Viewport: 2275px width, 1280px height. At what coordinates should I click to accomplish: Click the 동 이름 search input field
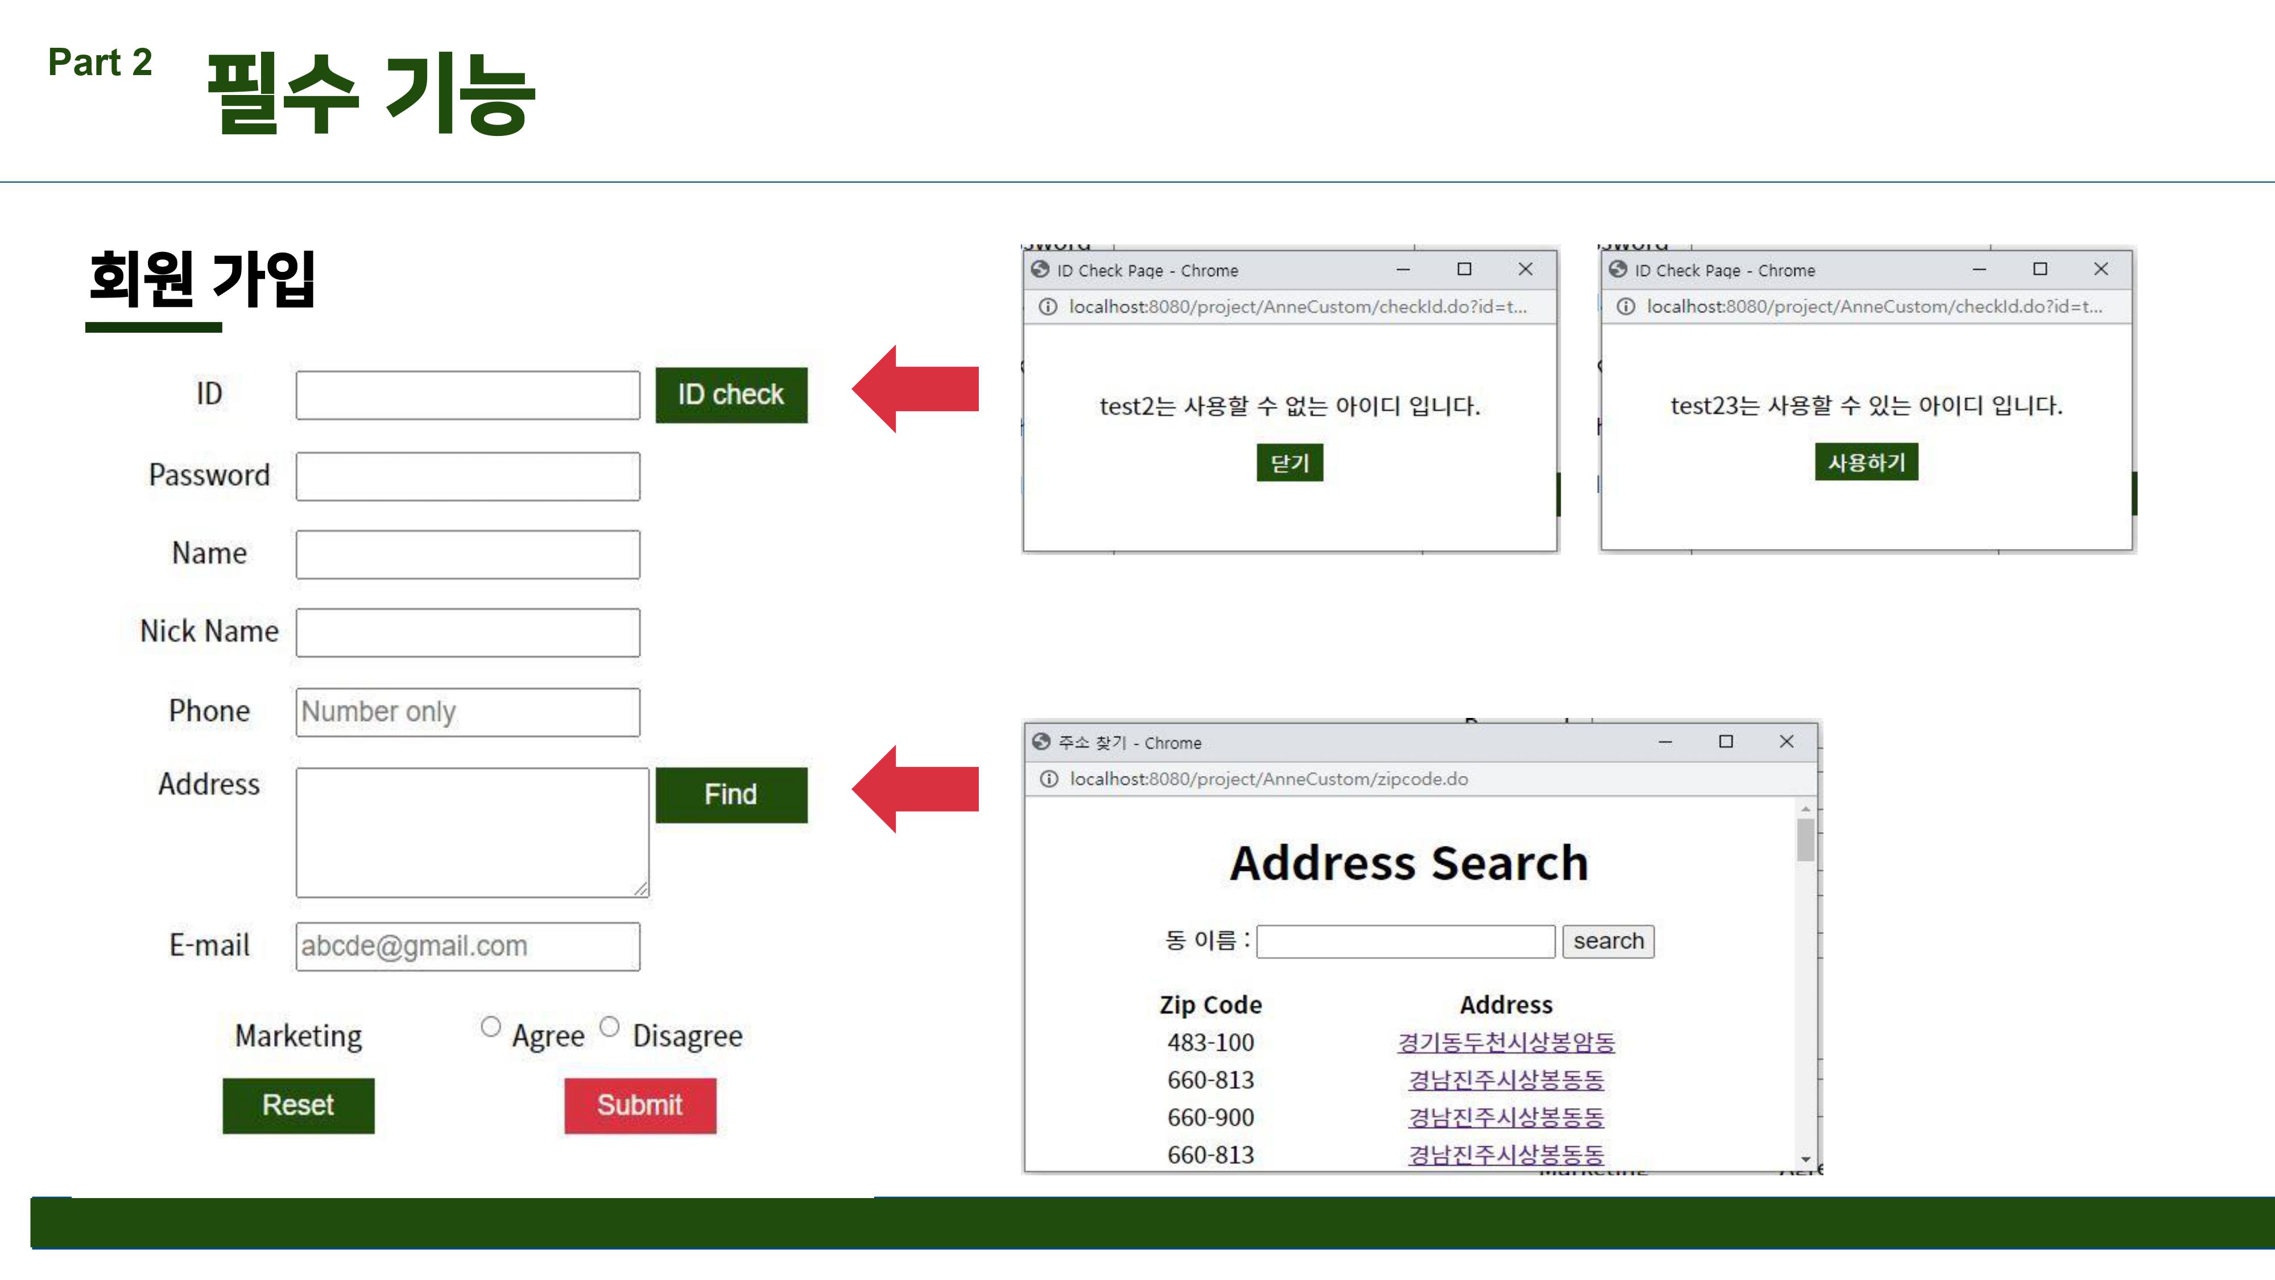[x=1406, y=942]
